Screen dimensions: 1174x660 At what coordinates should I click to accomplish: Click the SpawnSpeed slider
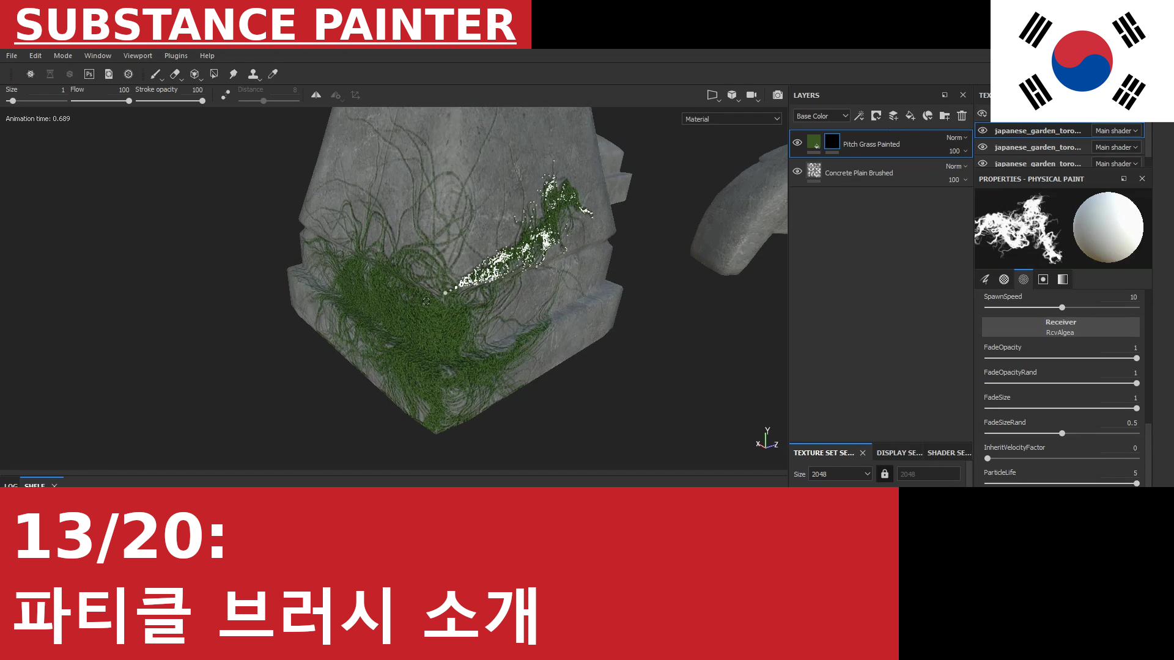click(x=1061, y=307)
